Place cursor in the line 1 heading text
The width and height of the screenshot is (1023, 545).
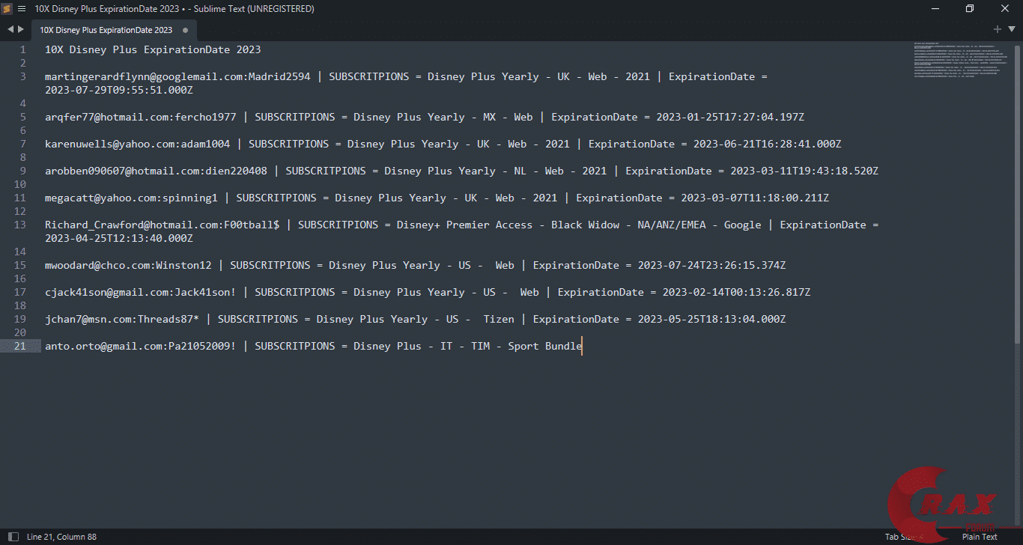click(153, 49)
